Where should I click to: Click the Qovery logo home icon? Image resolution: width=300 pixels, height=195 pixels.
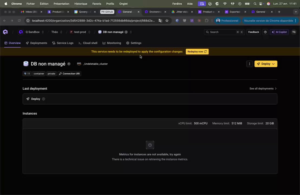tap(5, 32)
